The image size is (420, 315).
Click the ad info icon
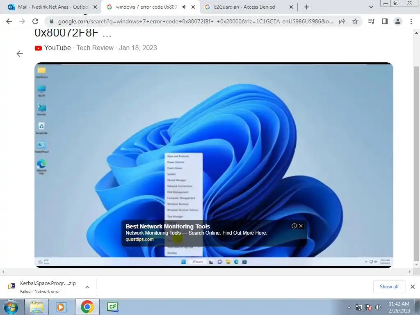(294, 226)
